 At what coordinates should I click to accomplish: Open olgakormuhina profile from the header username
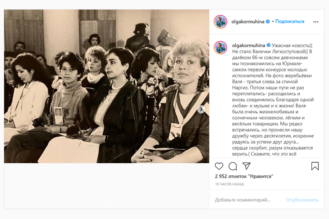click(248, 22)
